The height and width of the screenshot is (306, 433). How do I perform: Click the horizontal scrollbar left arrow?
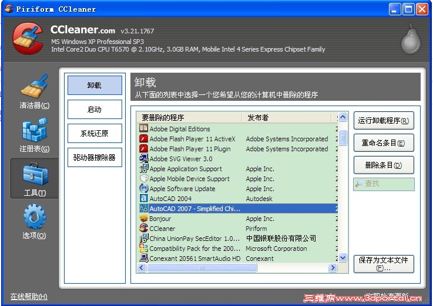[142, 267]
